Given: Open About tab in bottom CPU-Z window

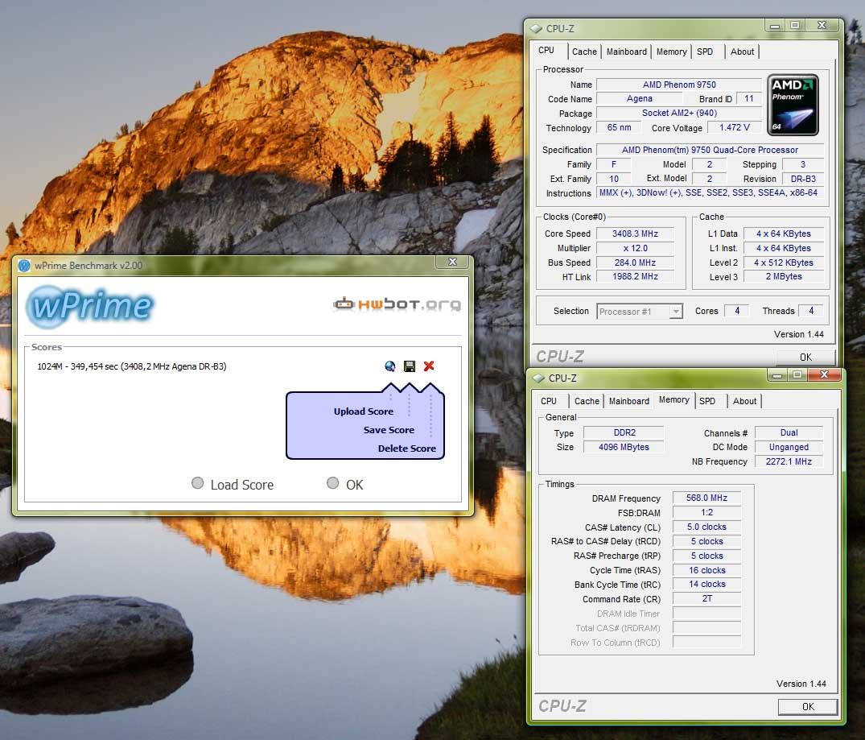Looking at the screenshot, I should pyautogui.click(x=744, y=401).
